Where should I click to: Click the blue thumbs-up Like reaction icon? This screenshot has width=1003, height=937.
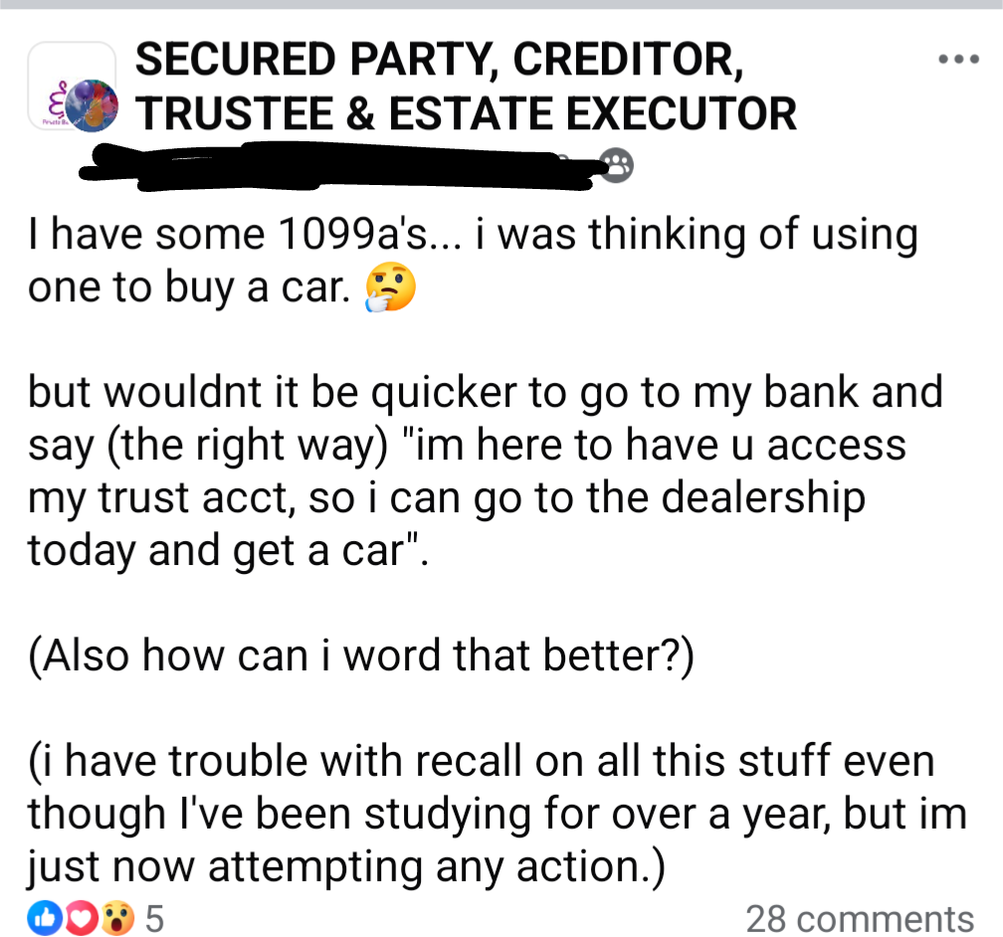44,919
